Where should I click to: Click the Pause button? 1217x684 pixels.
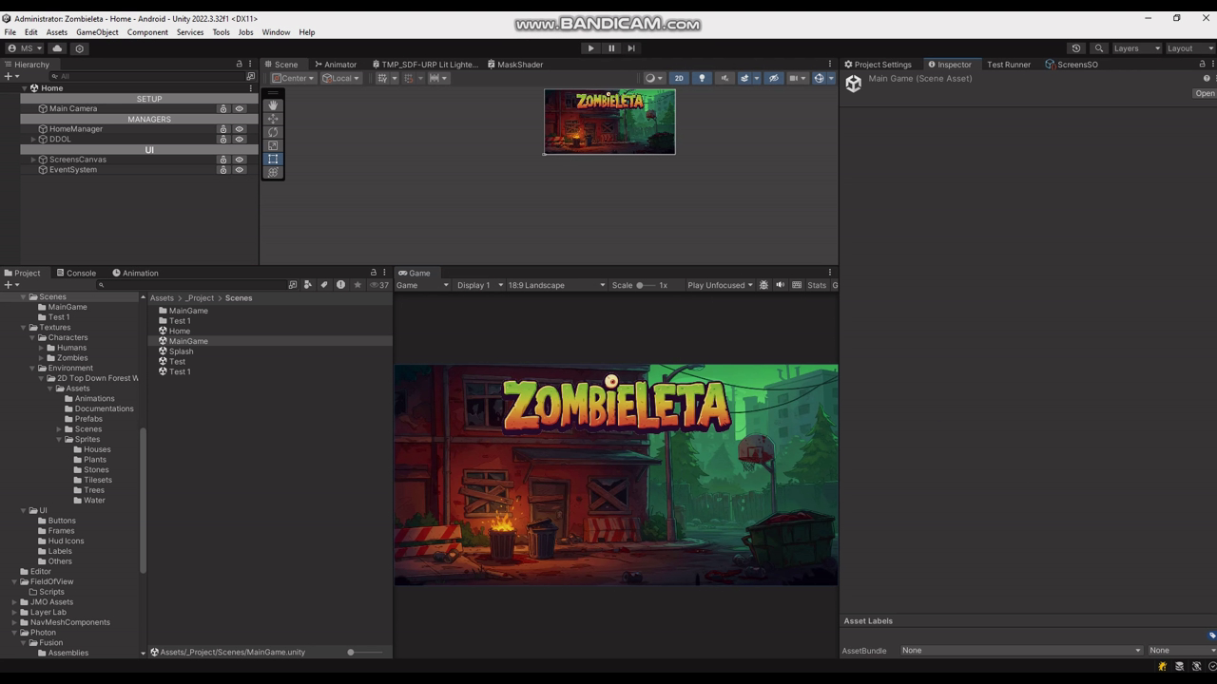611,48
